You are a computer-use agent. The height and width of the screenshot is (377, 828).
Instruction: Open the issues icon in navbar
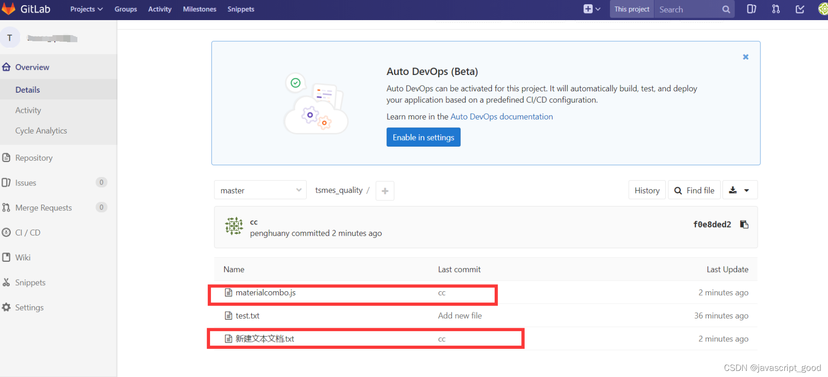[752, 9]
